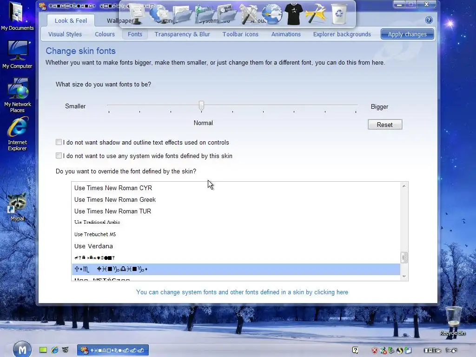Click the black T-shirt skin dock icon
Viewport: 476px width, 357px height.
point(294,14)
